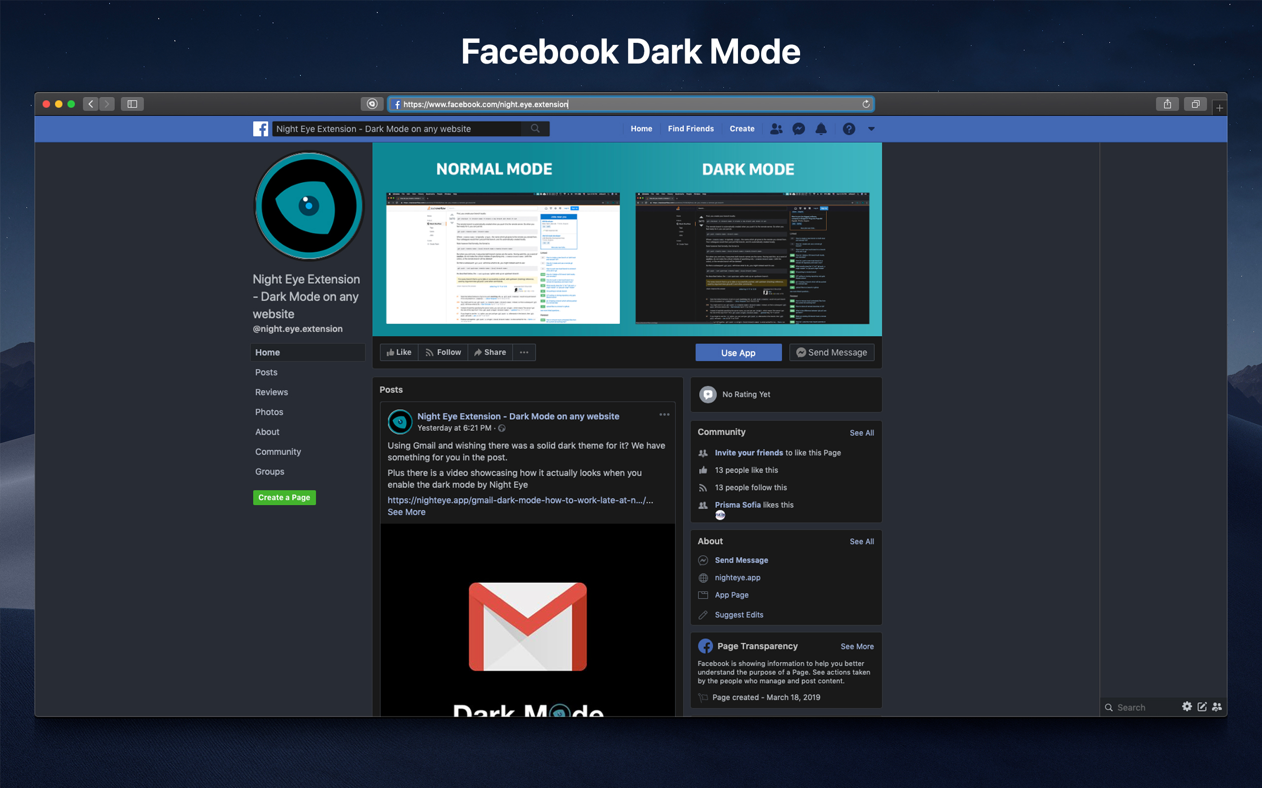Like the Night Eye page
The height and width of the screenshot is (788, 1262).
point(399,352)
